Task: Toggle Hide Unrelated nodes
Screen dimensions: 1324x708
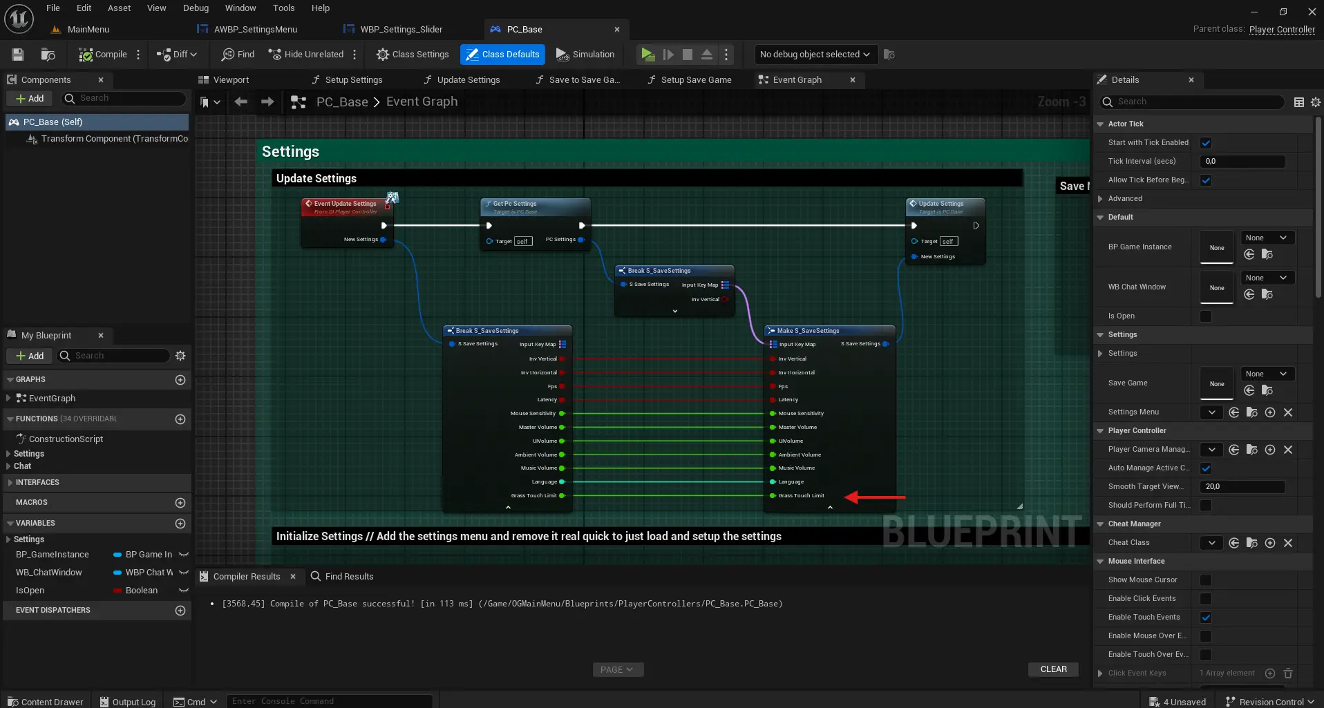Action: pyautogui.click(x=306, y=55)
